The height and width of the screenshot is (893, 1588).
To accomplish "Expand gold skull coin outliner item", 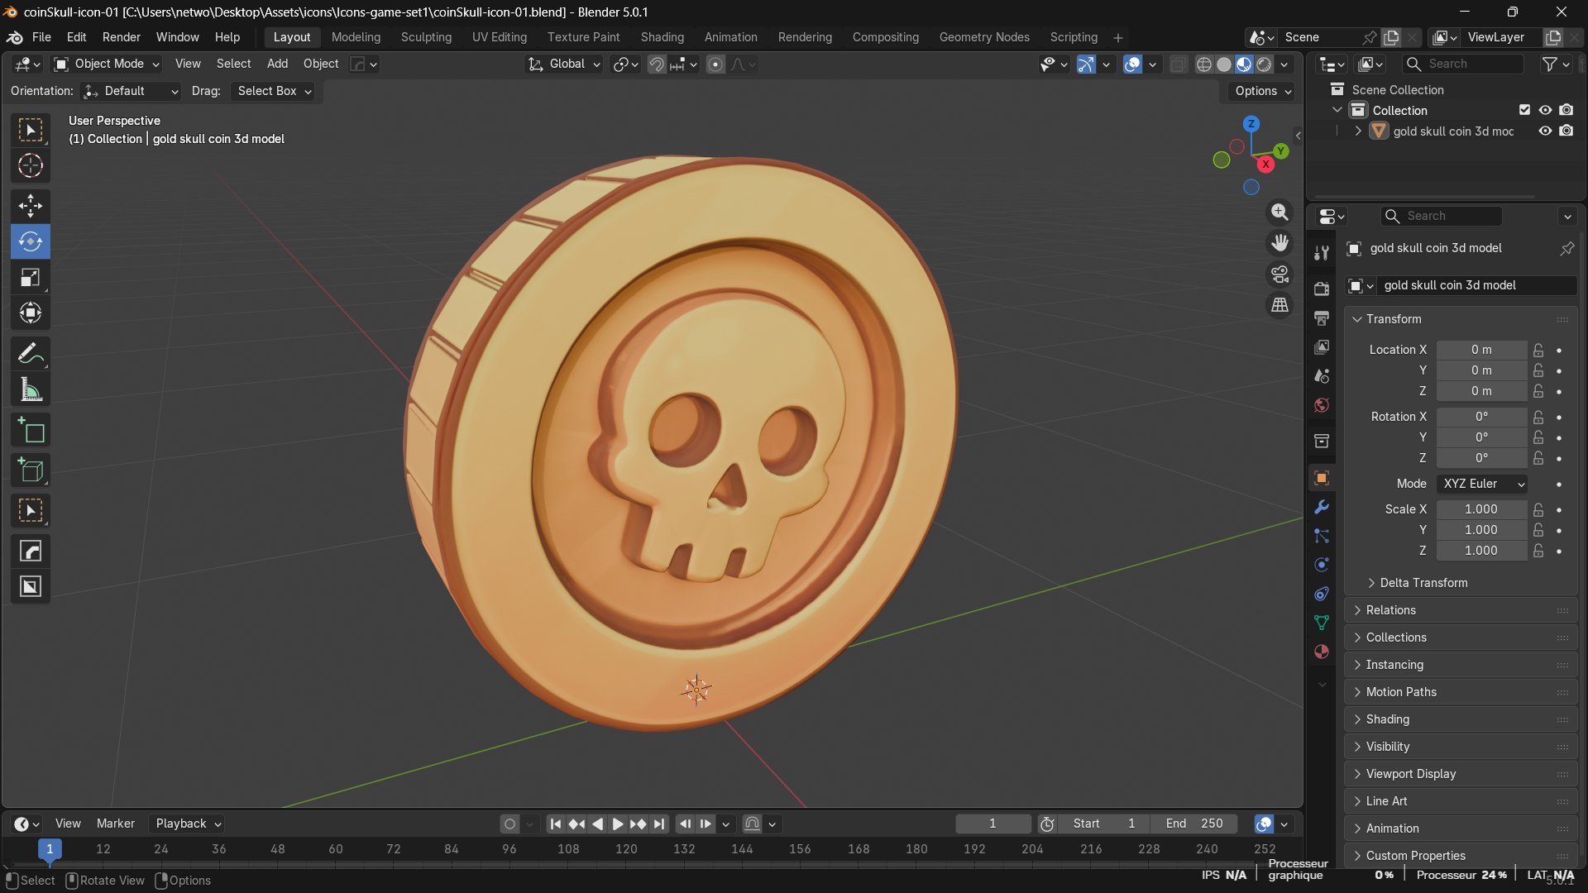I will [x=1357, y=131].
